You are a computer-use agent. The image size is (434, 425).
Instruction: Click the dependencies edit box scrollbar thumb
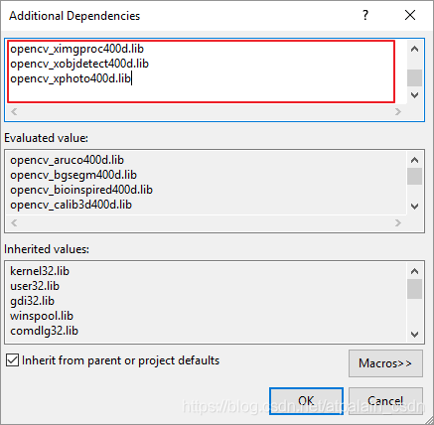(414, 77)
